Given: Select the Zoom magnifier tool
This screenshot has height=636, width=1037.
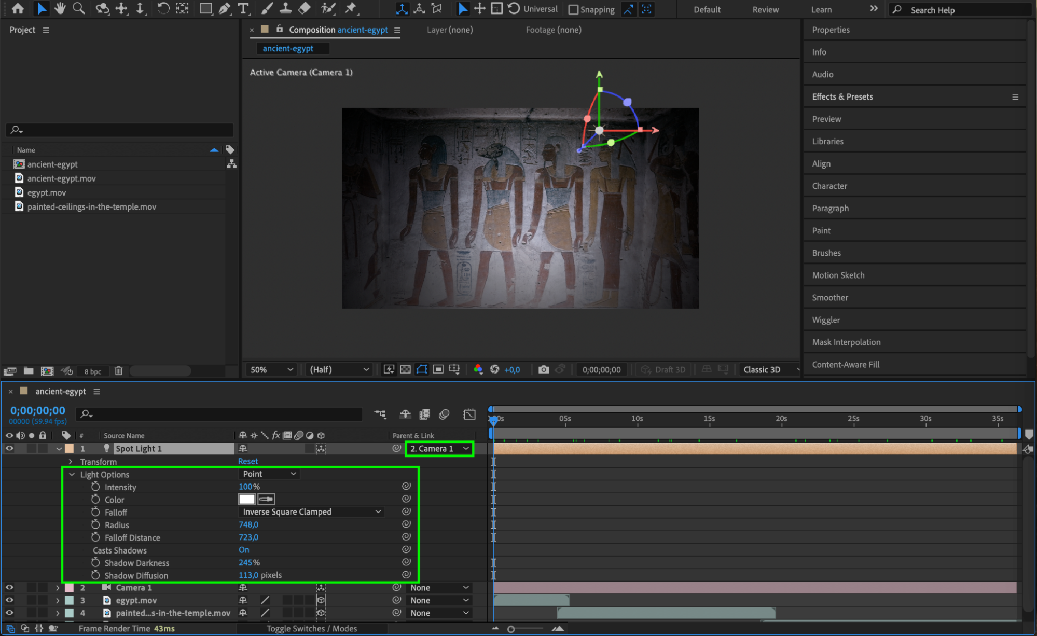Looking at the screenshot, I should (x=79, y=8).
